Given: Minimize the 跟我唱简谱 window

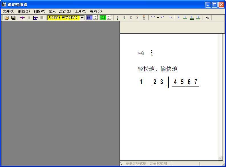Looking at the screenshot, I should point(208,5).
